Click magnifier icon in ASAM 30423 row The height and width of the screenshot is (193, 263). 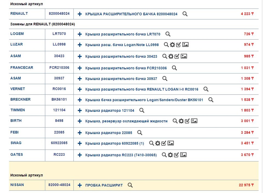(x=165, y=56)
